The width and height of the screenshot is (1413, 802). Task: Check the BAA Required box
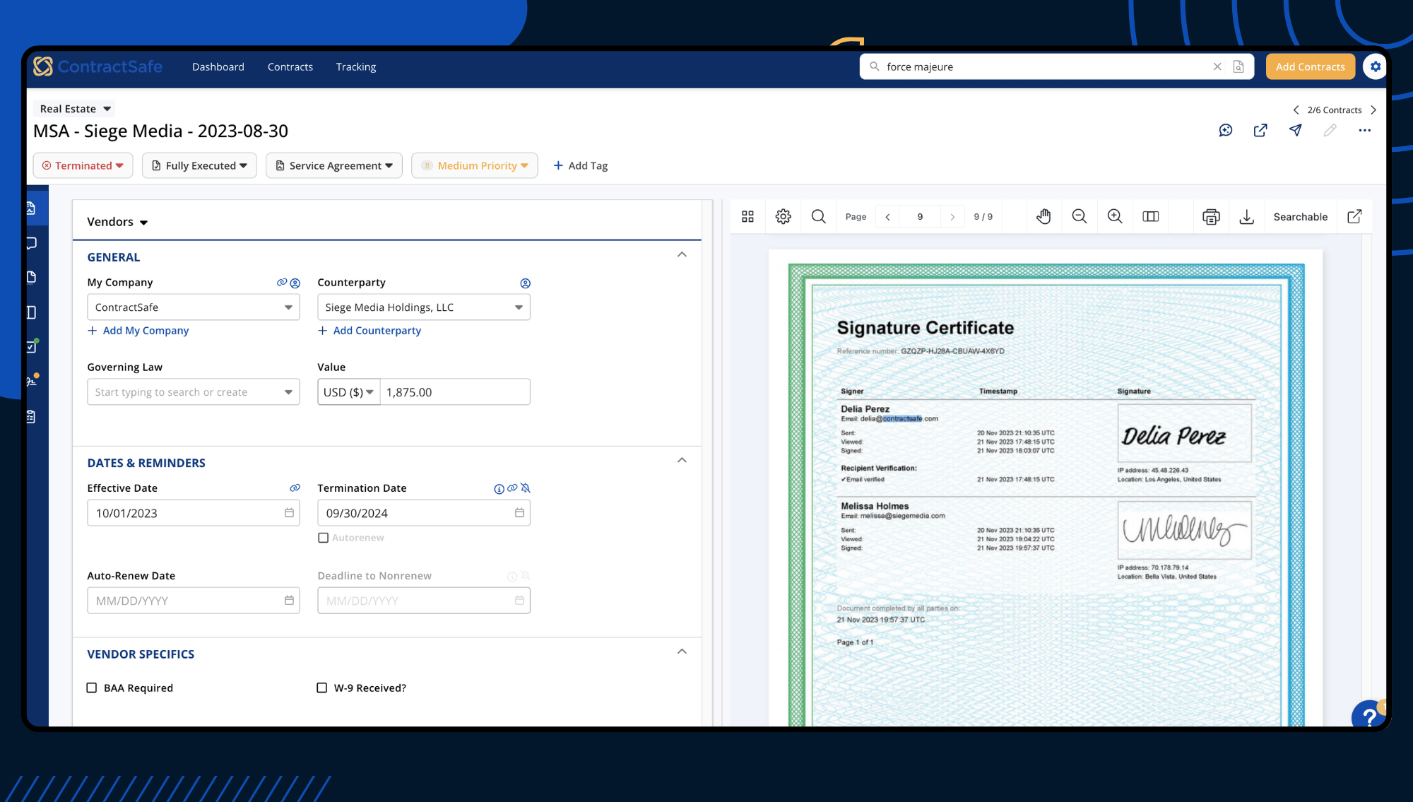pos(91,688)
